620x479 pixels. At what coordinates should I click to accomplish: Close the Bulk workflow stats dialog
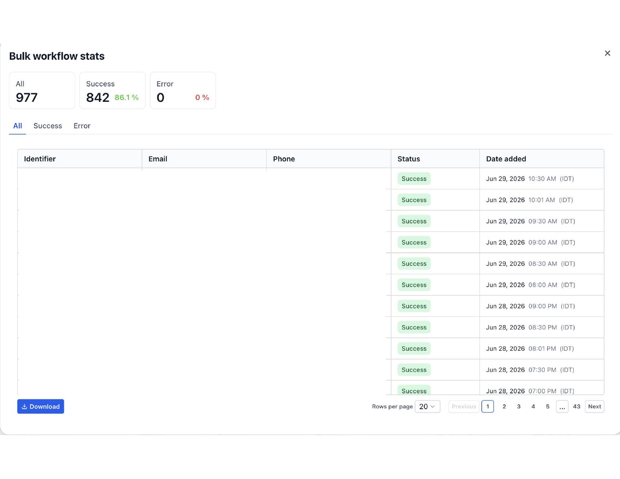[x=607, y=53]
